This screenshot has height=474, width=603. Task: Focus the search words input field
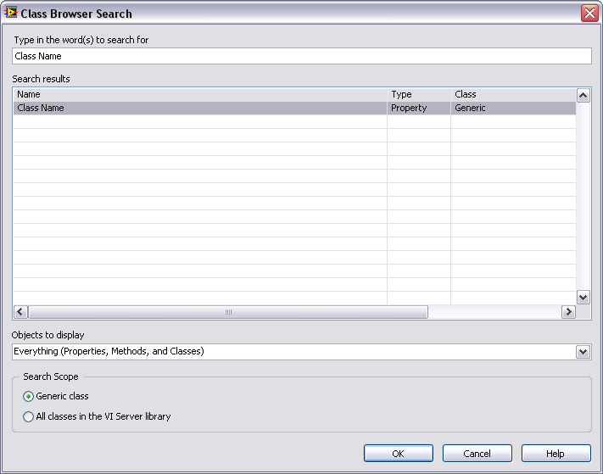[302, 56]
